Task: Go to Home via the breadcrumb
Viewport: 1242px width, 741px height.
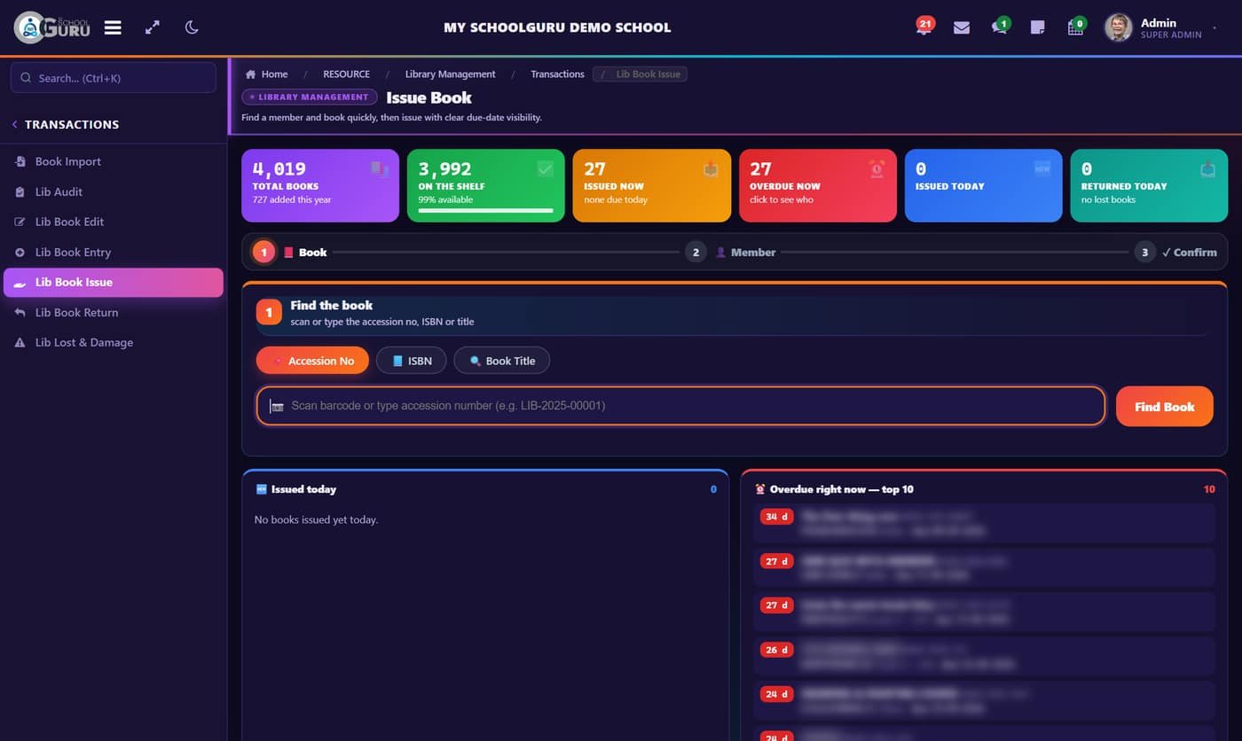Action: pyautogui.click(x=266, y=74)
